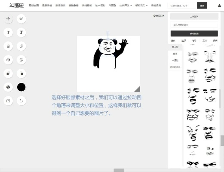The width and height of the screenshot is (224, 172).
Task: Click the dark material search button
Action: point(194,34)
